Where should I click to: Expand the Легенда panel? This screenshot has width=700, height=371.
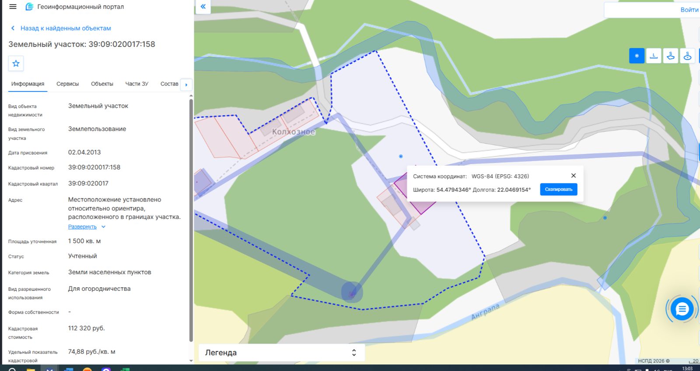282,353
